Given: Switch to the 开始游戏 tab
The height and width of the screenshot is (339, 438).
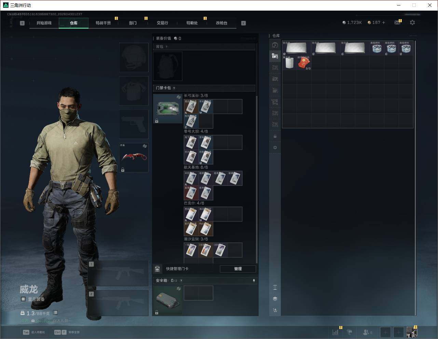Looking at the screenshot, I should (44, 23).
